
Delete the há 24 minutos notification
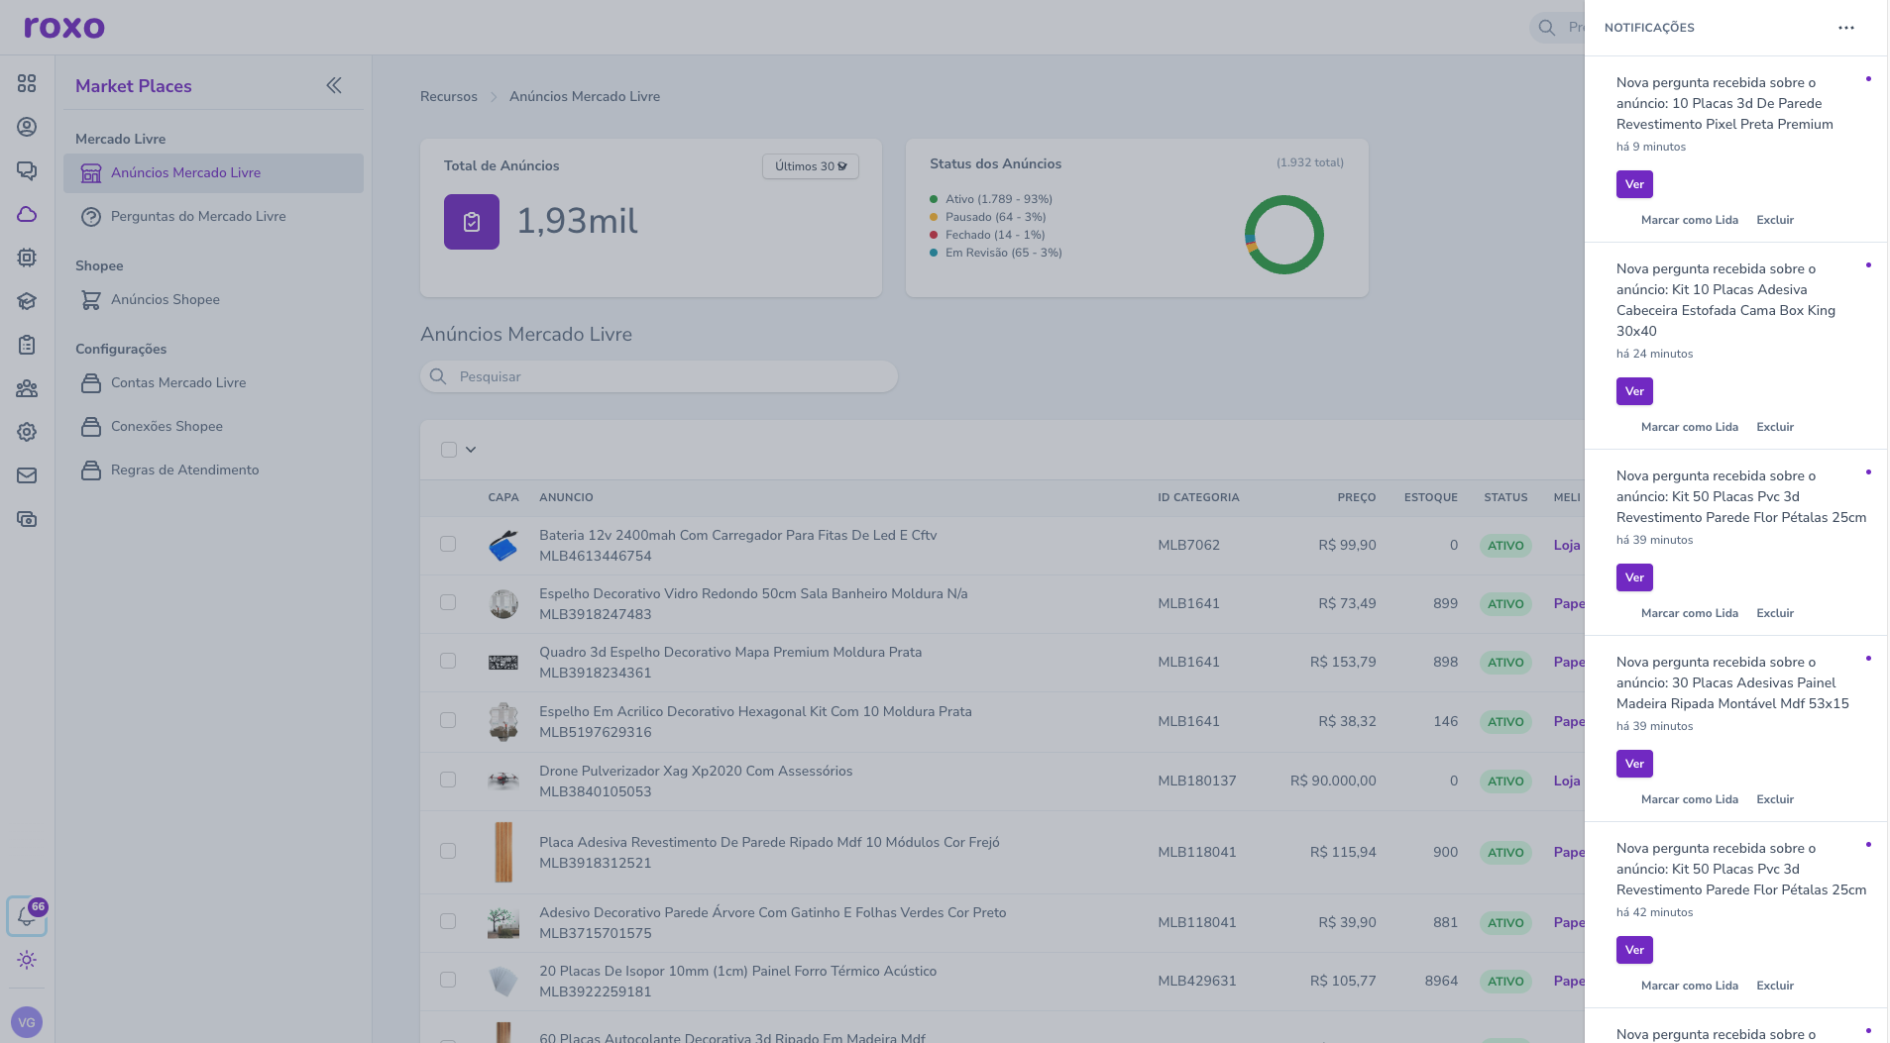1774,427
